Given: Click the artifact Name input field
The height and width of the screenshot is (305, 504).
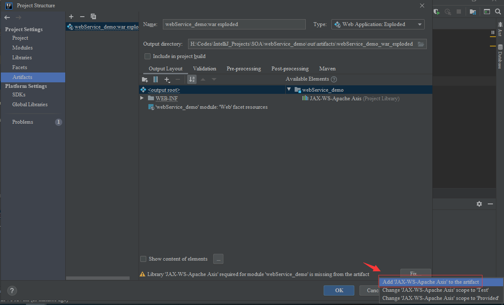Looking at the screenshot, I should point(234,24).
